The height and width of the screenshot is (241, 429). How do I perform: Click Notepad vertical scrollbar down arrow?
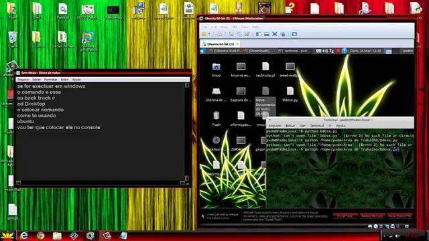click(187, 178)
